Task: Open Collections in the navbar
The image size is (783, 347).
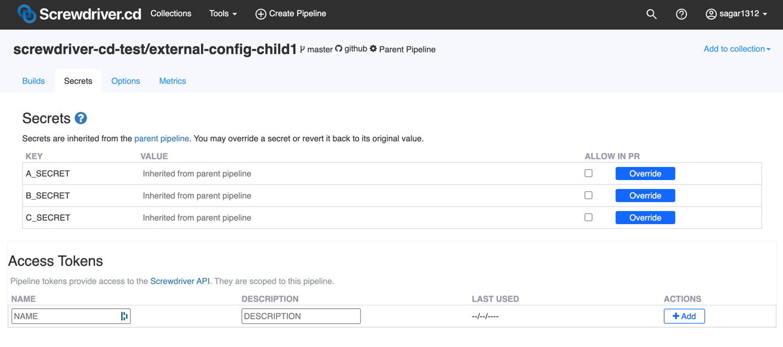Action: [171, 13]
